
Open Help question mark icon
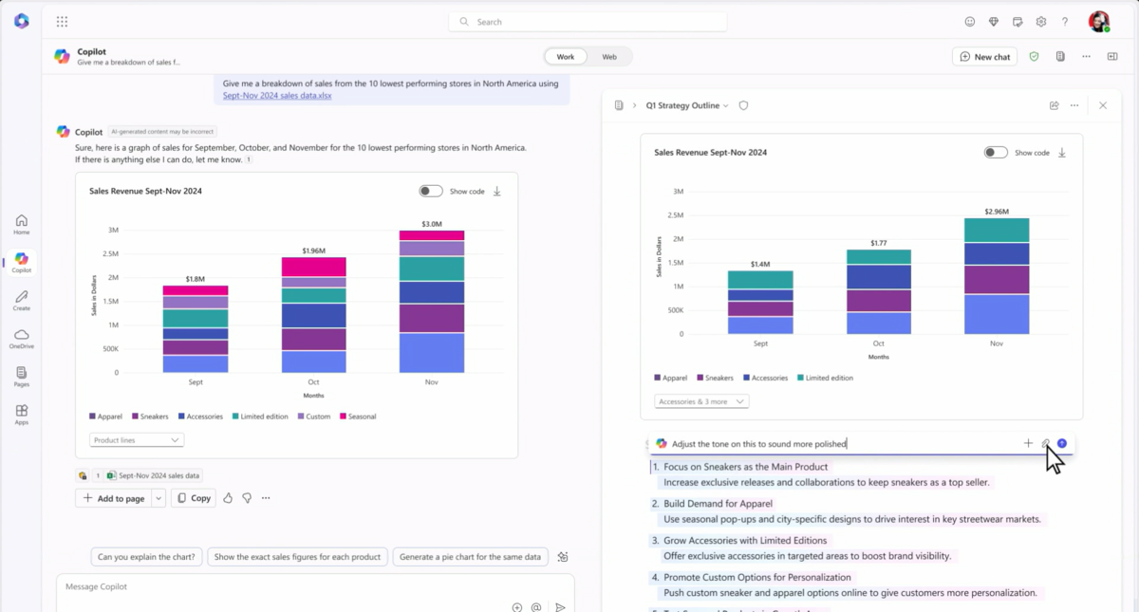point(1065,21)
